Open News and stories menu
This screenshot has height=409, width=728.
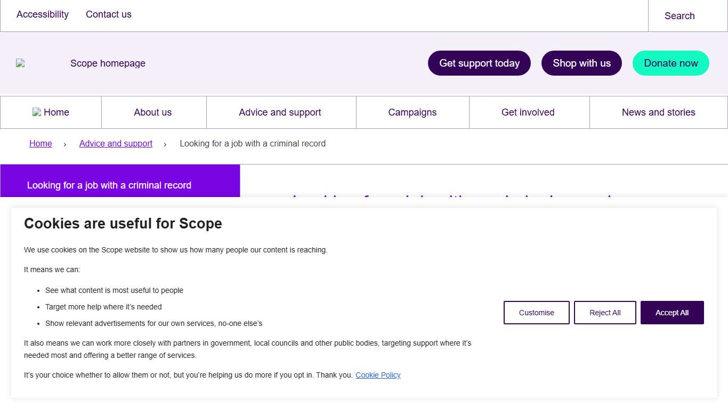coord(658,112)
